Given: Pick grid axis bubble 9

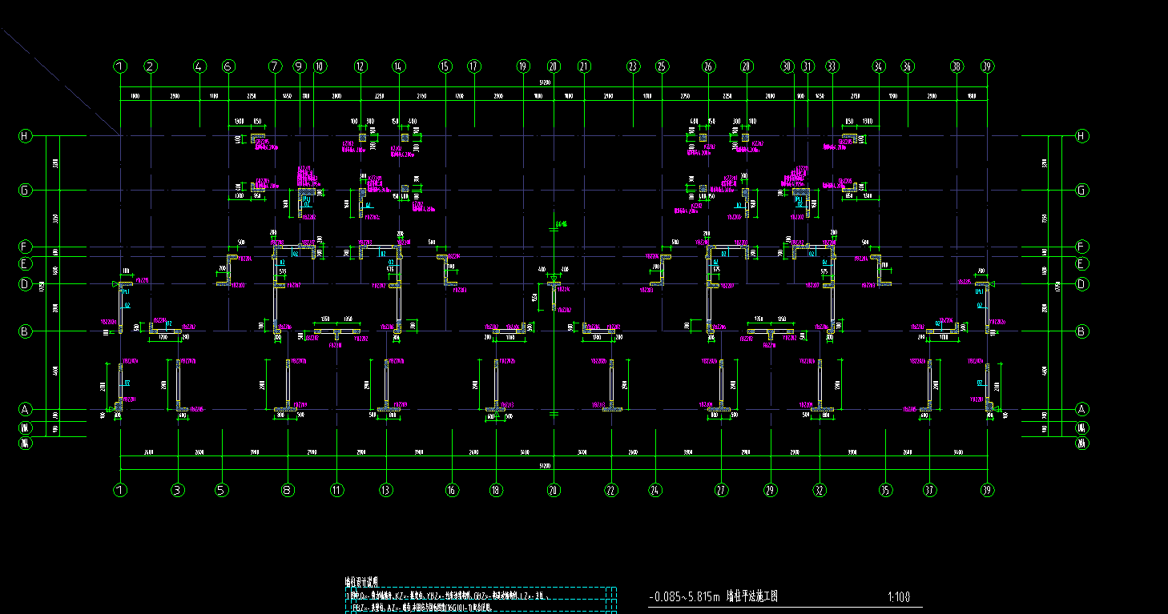Looking at the screenshot, I should (300, 66).
